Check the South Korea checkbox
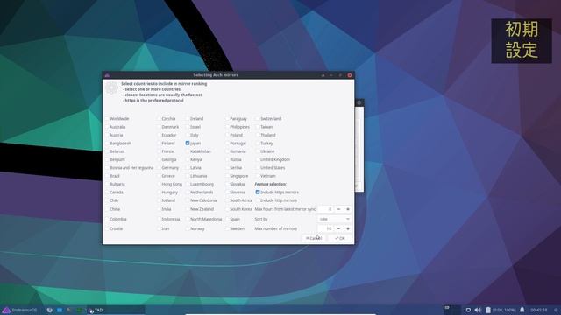The width and height of the screenshot is (561, 315). [227, 209]
